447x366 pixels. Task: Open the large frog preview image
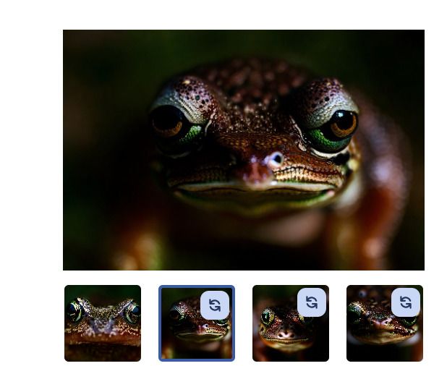(x=244, y=150)
